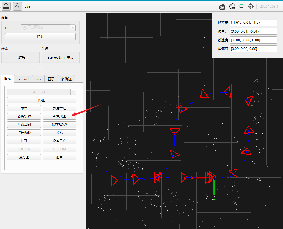Open the 深度图 depth map button

[24, 157]
